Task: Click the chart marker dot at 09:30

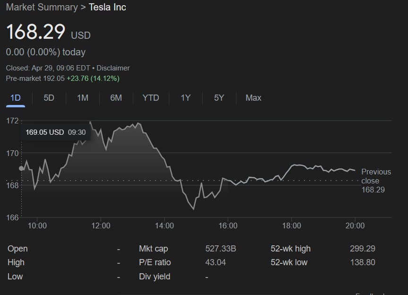Action: tap(21, 168)
